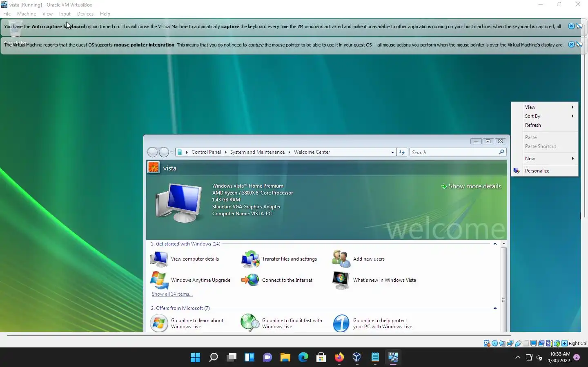Click the network adapters status icon
Viewport: 588px width, 367px height.
coord(510,343)
